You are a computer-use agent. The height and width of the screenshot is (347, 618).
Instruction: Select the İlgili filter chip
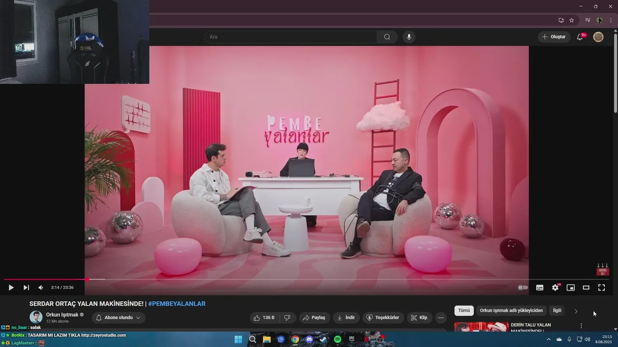point(557,311)
